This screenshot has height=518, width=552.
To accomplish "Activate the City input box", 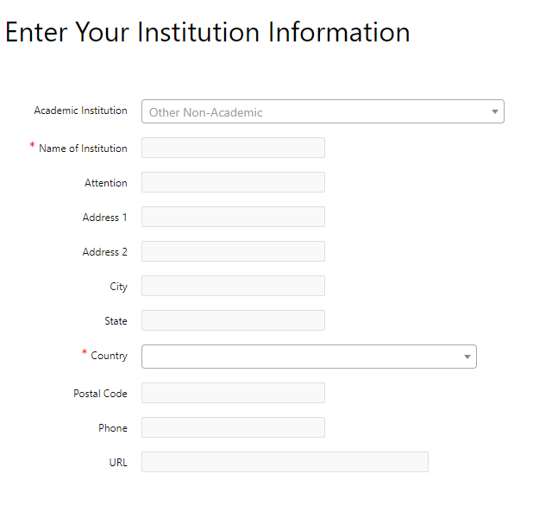I will [x=233, y=286].
